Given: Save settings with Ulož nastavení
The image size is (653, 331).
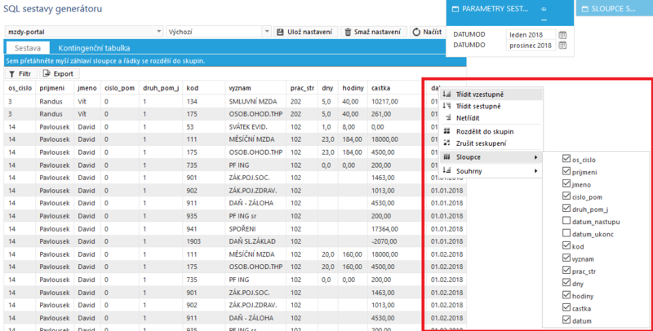Looking at the screenshot, I should click(305, 32).
